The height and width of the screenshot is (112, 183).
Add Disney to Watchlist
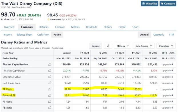(150, 4)
